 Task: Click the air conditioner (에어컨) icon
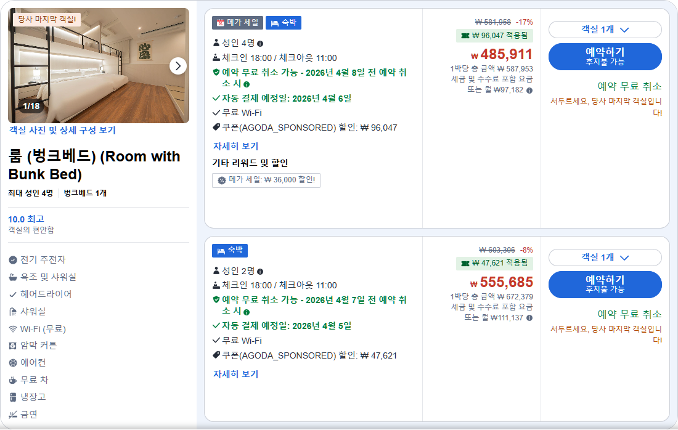[x=13, y=362]
